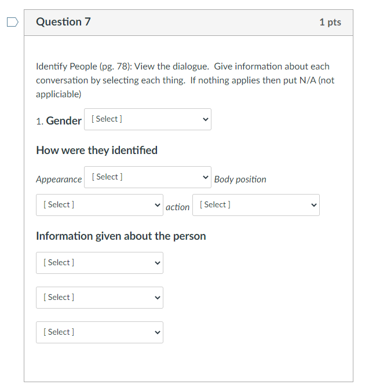The height and width of the screenshot is (392, 376).
Task: Click the italic action label
Action: (x=177, y=207)
